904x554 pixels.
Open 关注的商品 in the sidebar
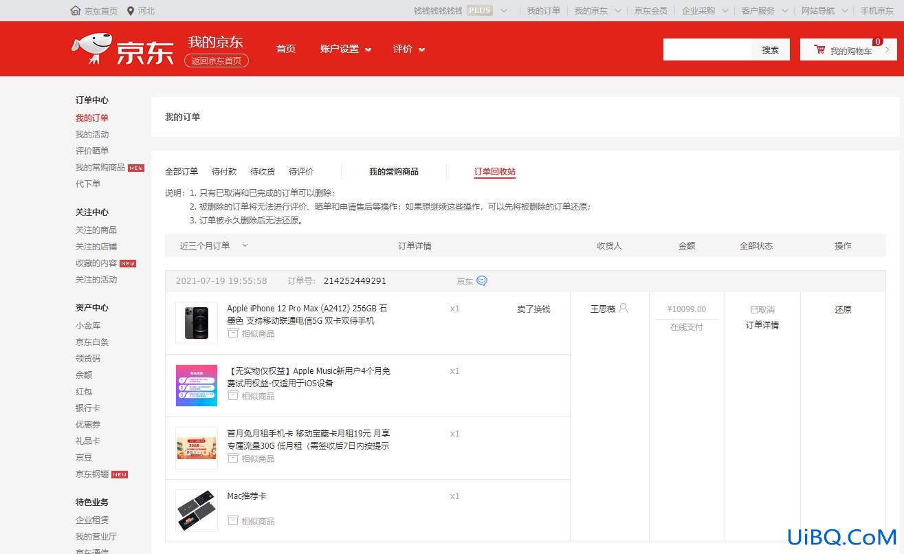point(96,230)
